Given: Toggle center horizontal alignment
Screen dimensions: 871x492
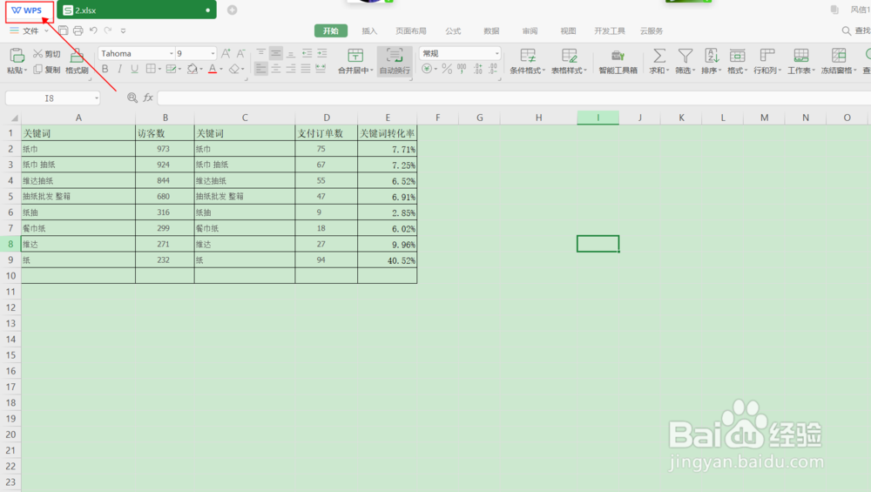Looking at the screenshot, I should (275, 69).
